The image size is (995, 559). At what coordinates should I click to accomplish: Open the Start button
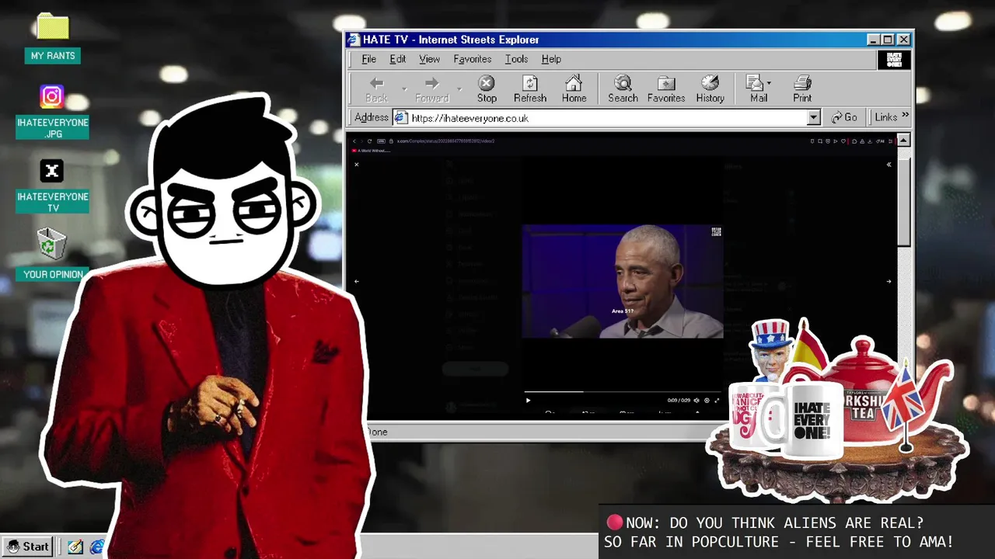tap(28, 547)
